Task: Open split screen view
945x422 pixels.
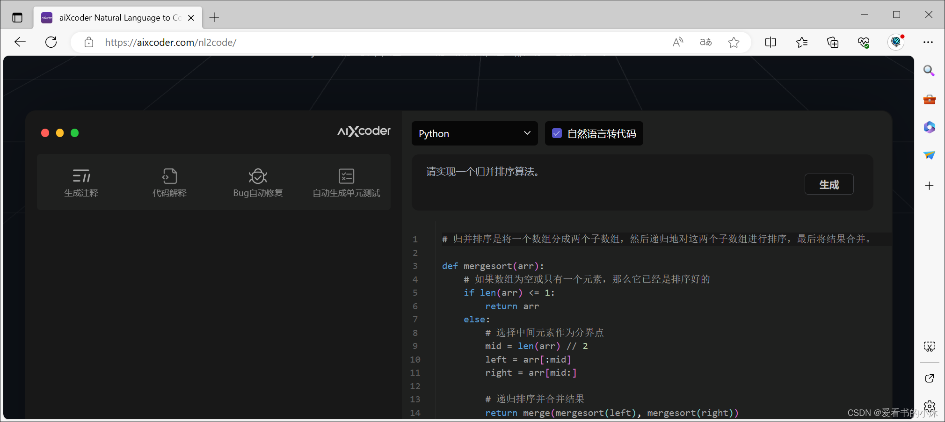Action: pos(771,42)
